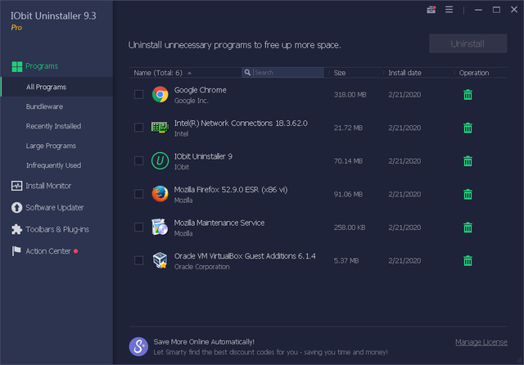Minimize the IObit Uninstaller window
This screenshot has width=524, height=365.
pyautogui.click(x=478, y=10)
